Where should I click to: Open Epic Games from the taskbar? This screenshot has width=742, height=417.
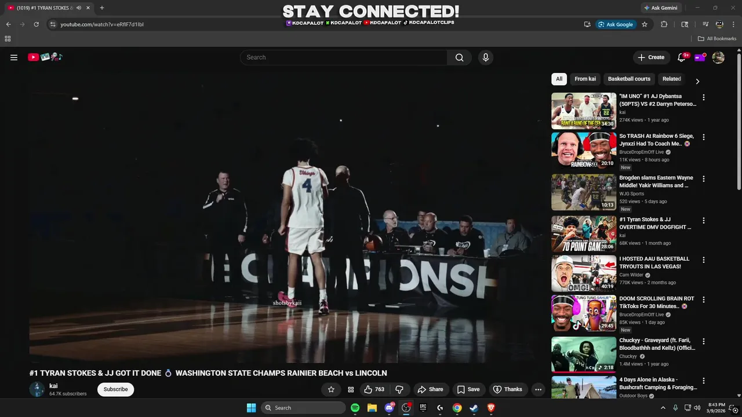423,408
